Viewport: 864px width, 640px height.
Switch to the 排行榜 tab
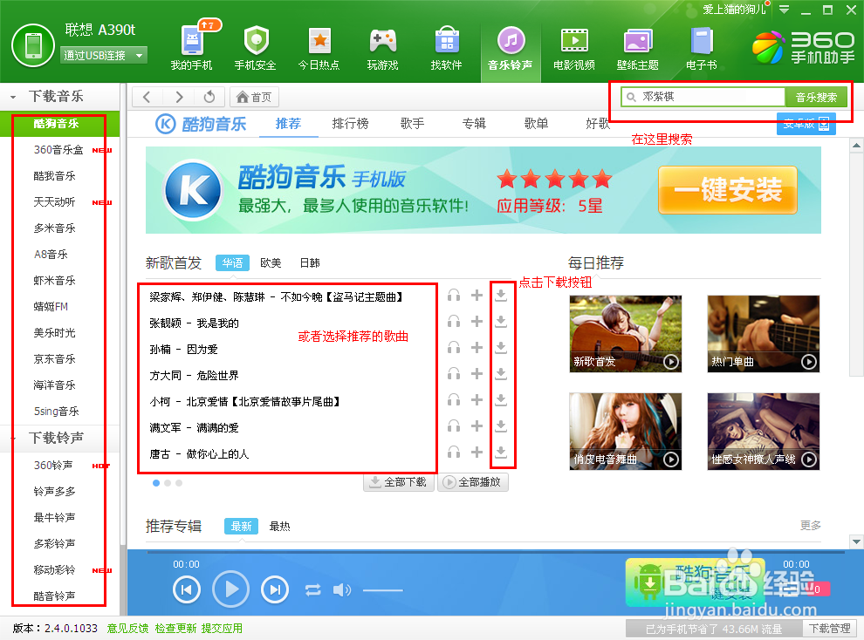tap(350, 124)
